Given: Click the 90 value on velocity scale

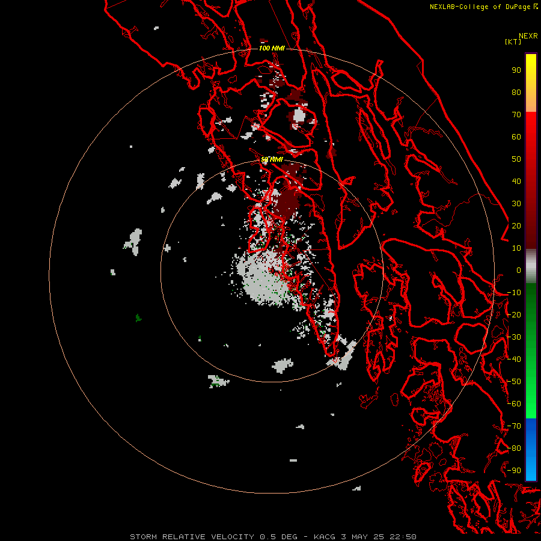Looking at the screenshot, I should 516,70.
